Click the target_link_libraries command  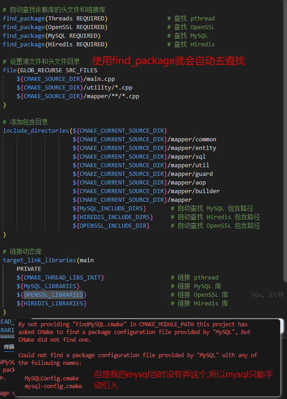39,260
